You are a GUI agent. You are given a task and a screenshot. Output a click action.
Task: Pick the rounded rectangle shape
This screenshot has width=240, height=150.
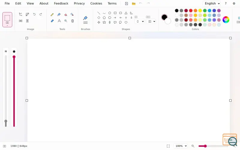click(121, 13)
